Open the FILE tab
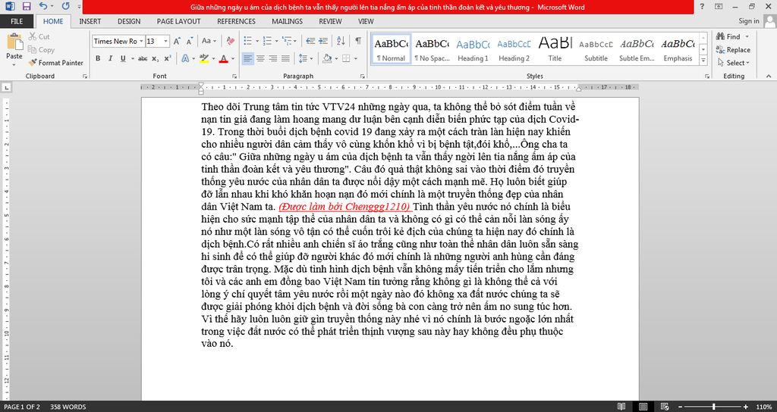Image resolution: width=777 pixels, height=412 pixels. 17,21
